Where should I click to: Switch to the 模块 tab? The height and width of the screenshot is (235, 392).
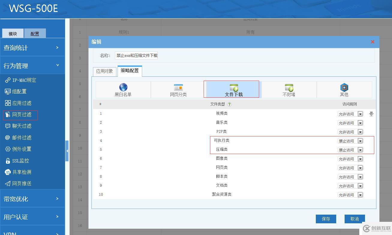click(13, 34)
